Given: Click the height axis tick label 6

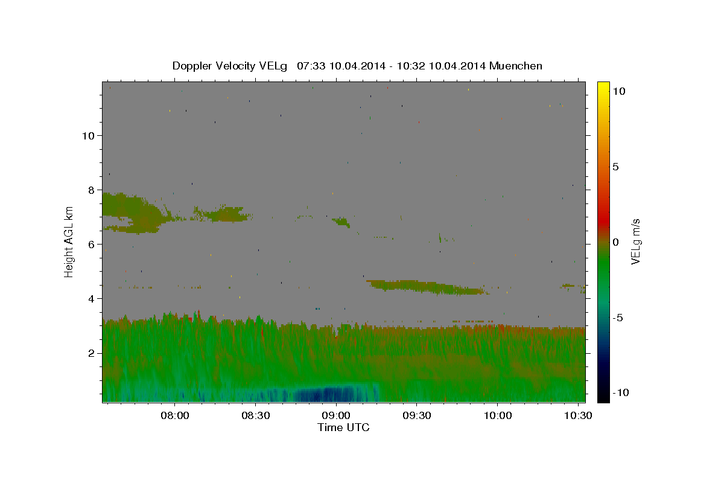Looking at the screenshot, I should point(91,244).
